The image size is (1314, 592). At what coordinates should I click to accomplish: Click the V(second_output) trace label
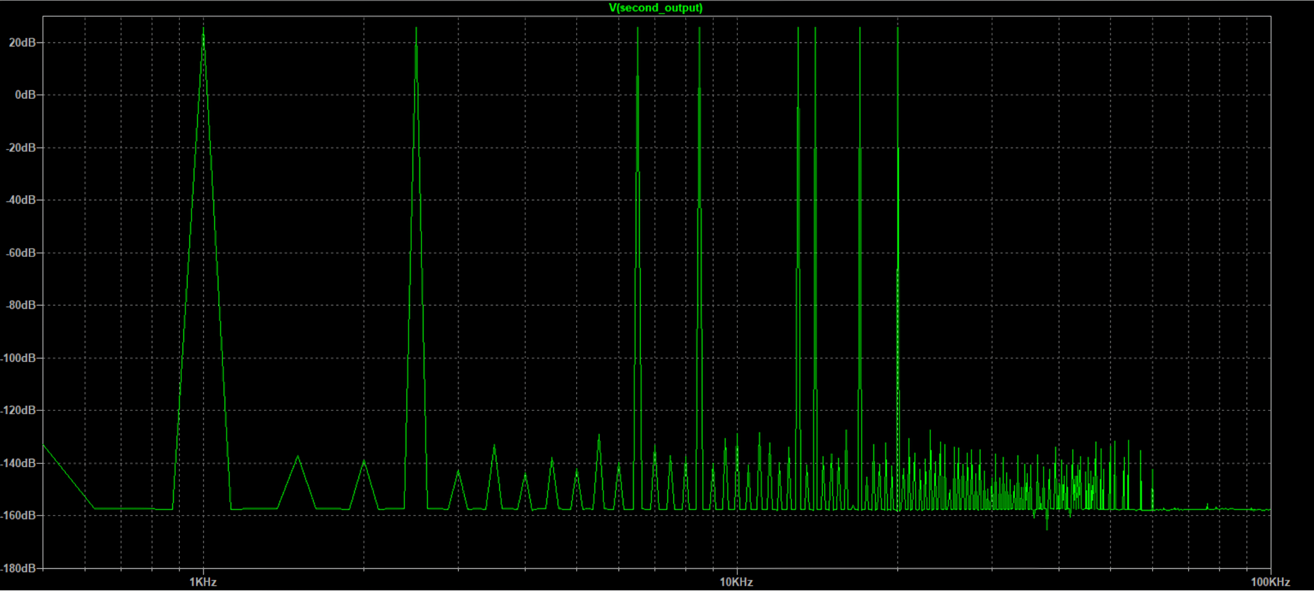tap(656, 8)
